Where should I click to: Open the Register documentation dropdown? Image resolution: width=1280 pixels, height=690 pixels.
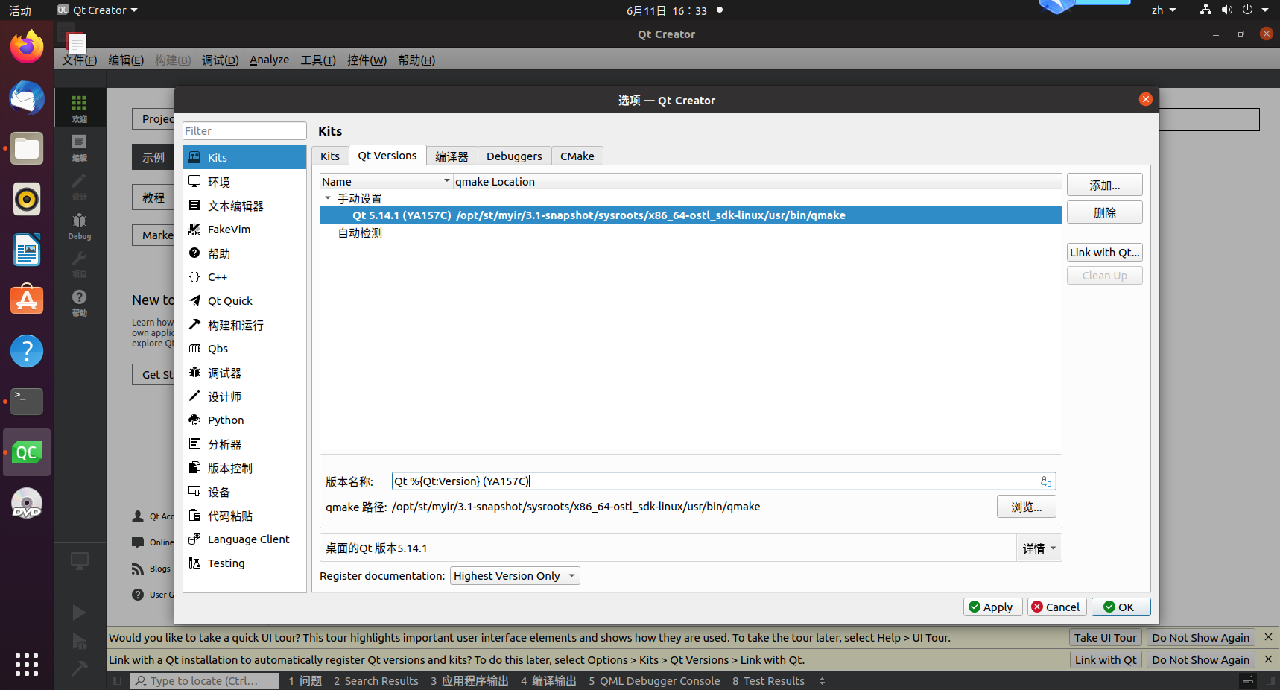pos(515,576)
